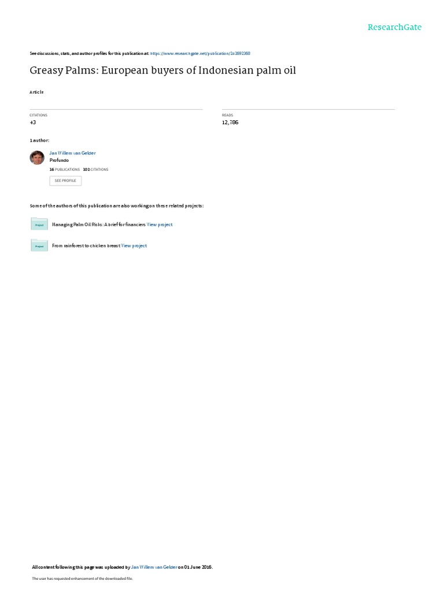
Task: Click the '1 author:' section heading
Action: coord(39,140)
